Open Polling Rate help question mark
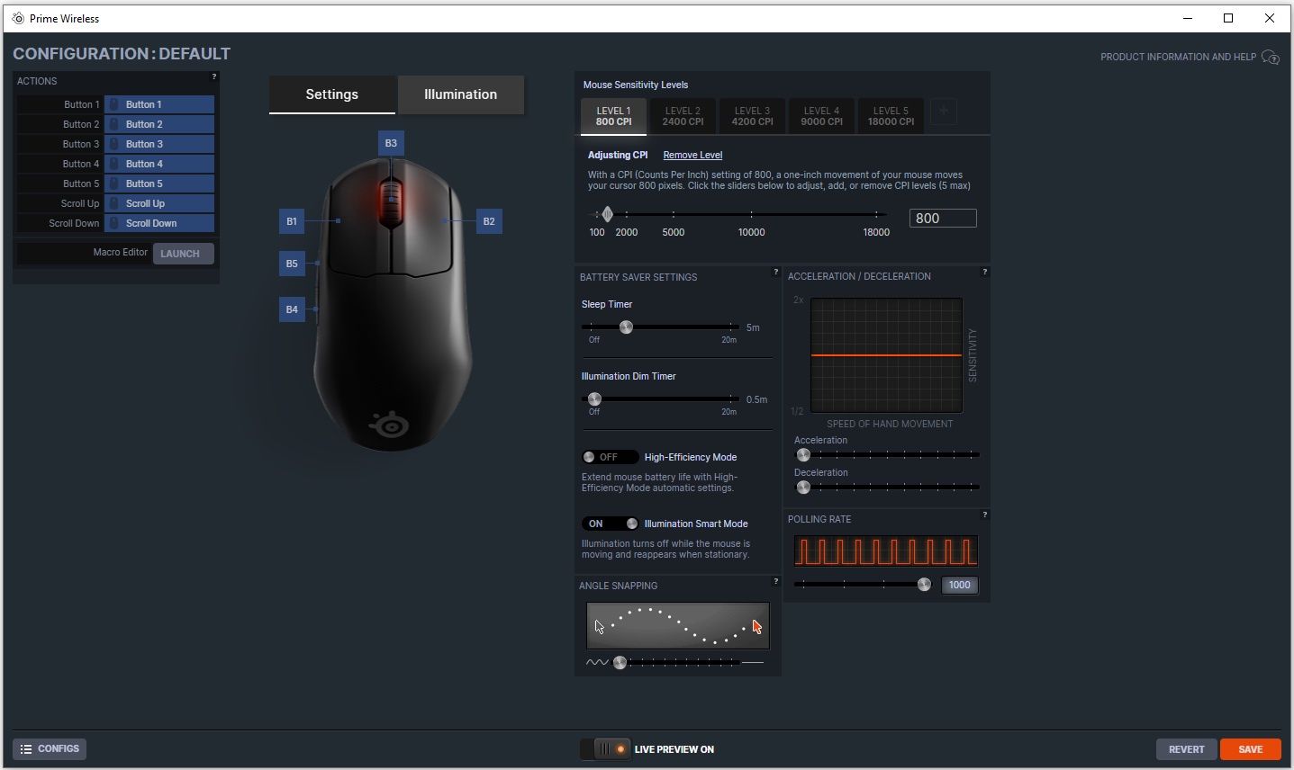Image resolution: width=1294 pixels, height=770 pixels. pos(984,515)
